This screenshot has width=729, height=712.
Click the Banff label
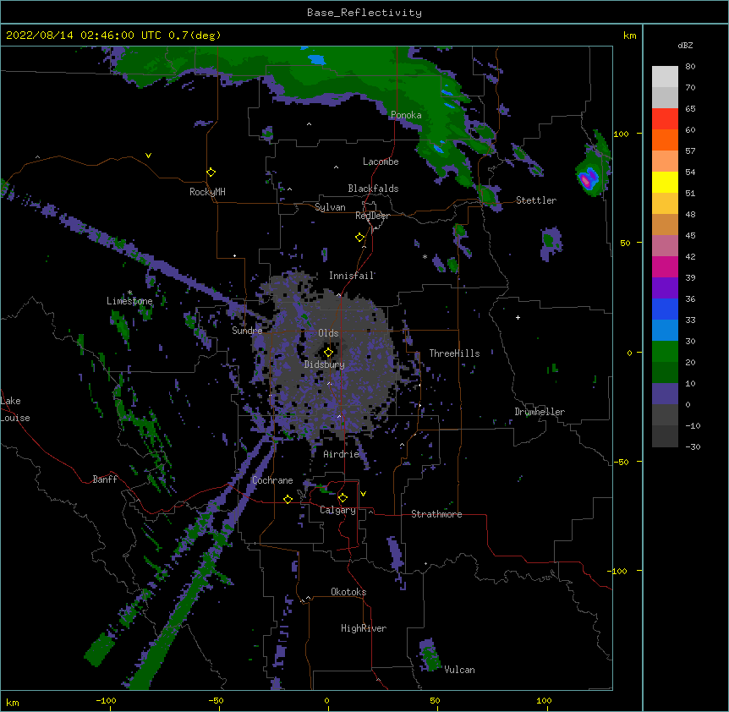(105, 479)
